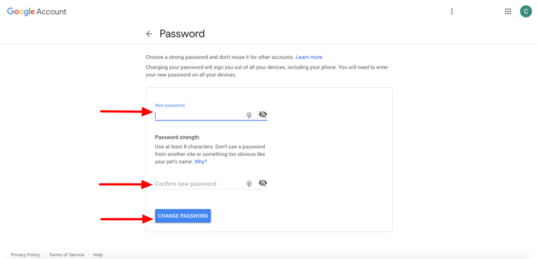The height and width of the screenshot is (259, 537).
Task: Open the Learn more link
Action: 309,57
